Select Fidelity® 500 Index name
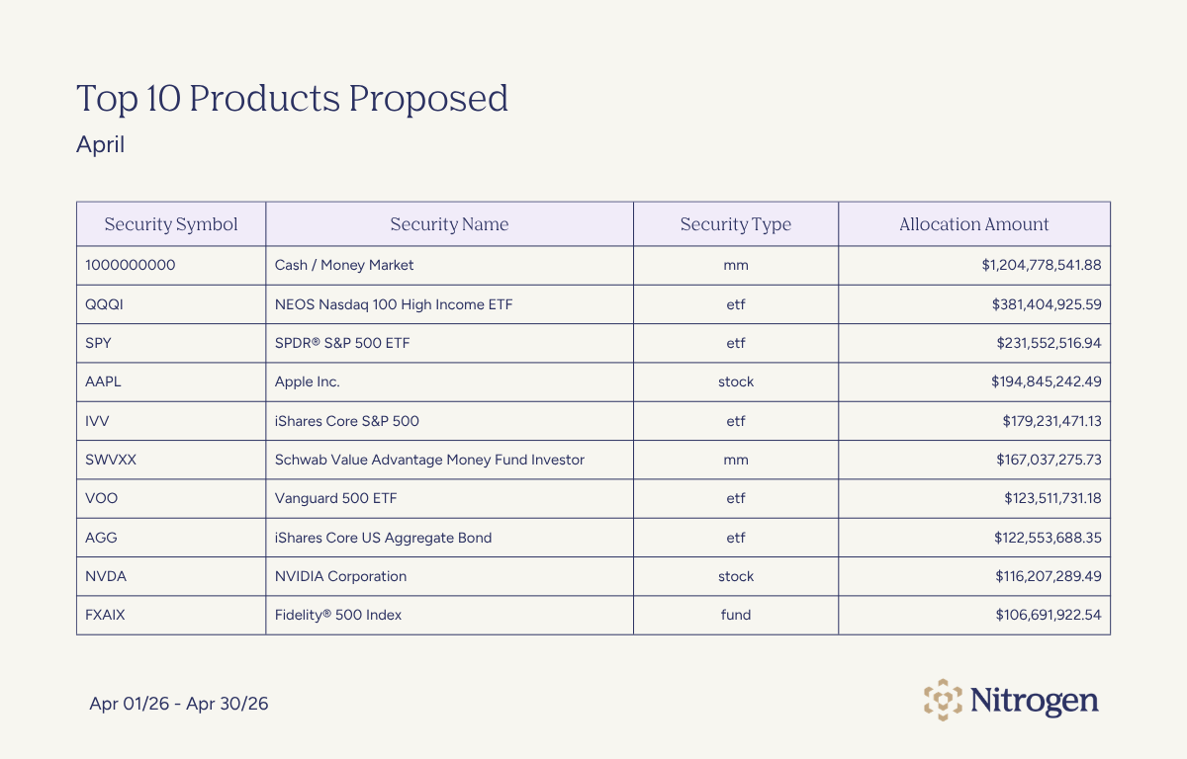Image resolution: width=1187 pixels, height=759 pixels. click(x=338, y=615)
